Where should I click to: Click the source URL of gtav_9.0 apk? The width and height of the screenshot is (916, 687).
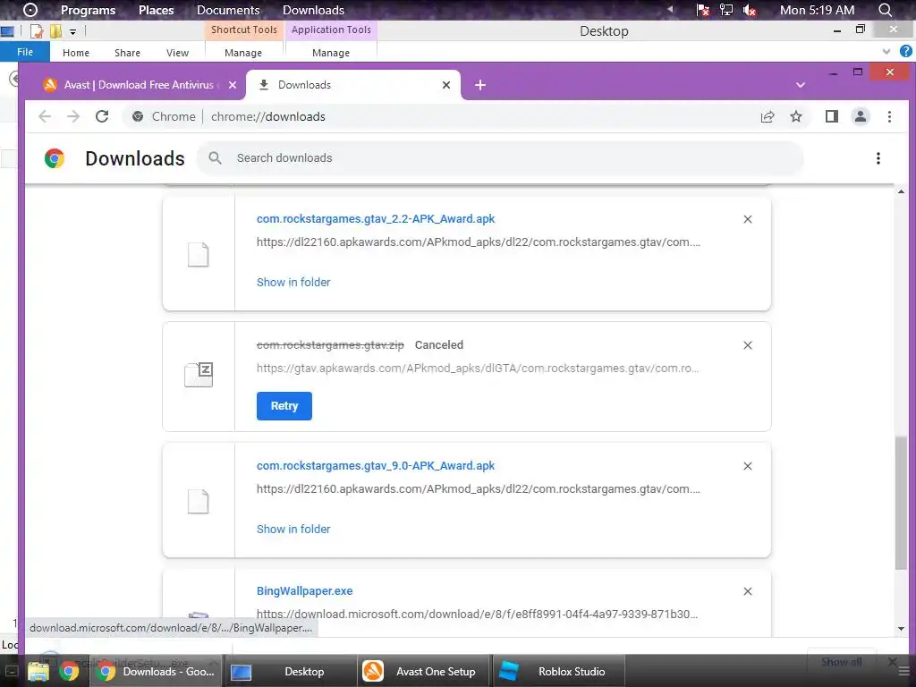pos(479,489)
